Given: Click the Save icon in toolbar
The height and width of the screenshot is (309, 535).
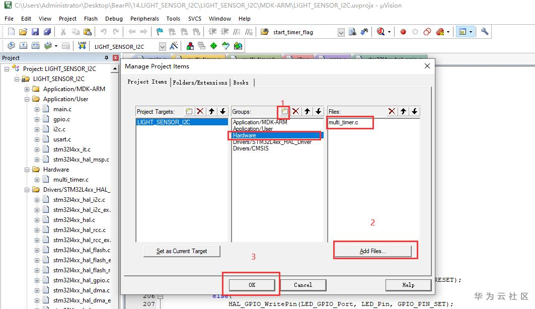Looking at the screenshot, I should 35,32.
